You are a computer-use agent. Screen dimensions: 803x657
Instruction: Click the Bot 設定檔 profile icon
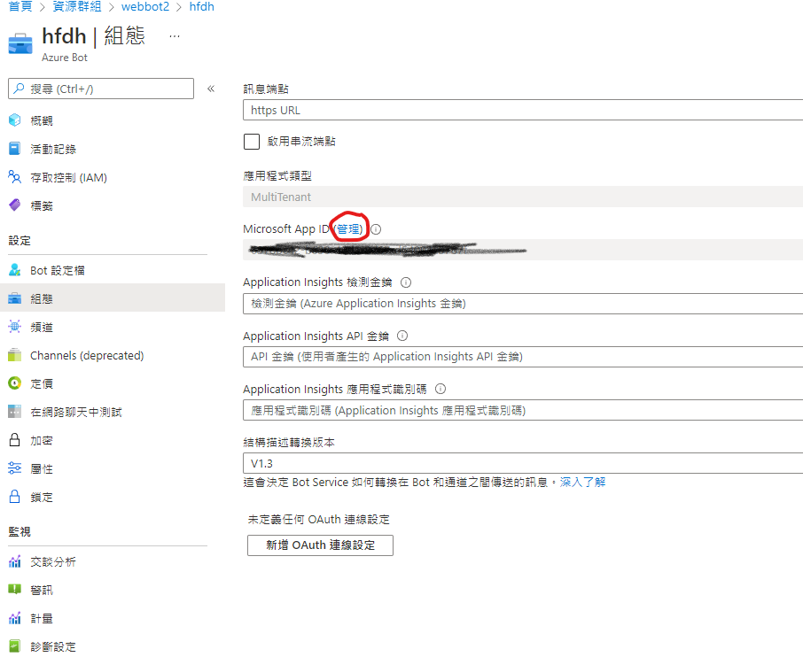15,270
